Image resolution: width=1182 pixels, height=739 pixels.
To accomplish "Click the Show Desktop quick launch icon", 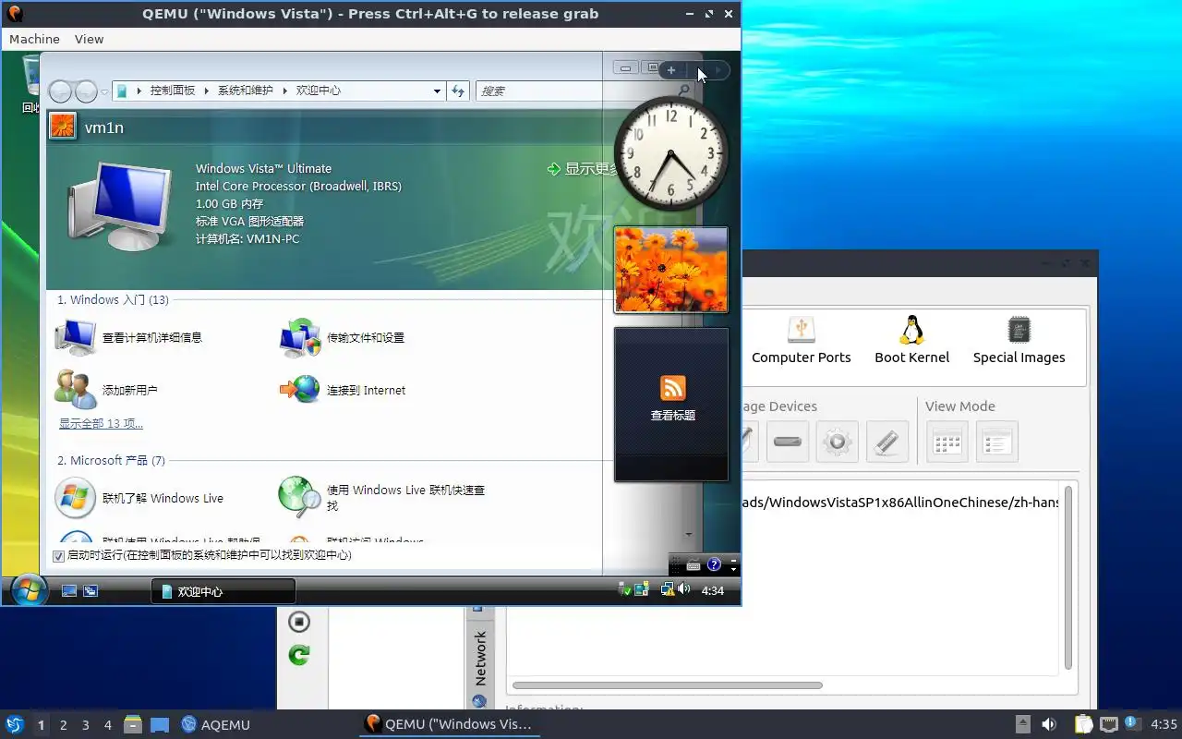I will [69, 590].
